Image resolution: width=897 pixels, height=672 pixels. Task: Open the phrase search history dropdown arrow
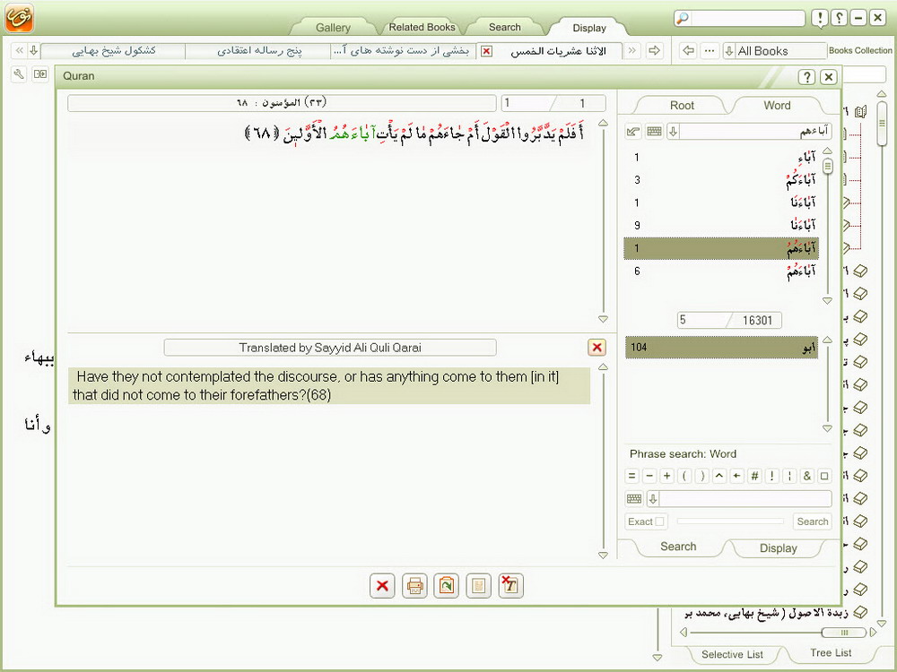coord(653,498)
